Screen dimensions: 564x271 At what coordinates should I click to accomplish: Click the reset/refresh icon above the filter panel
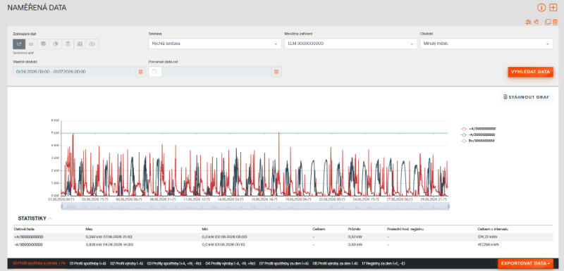(x=537, y=22)
